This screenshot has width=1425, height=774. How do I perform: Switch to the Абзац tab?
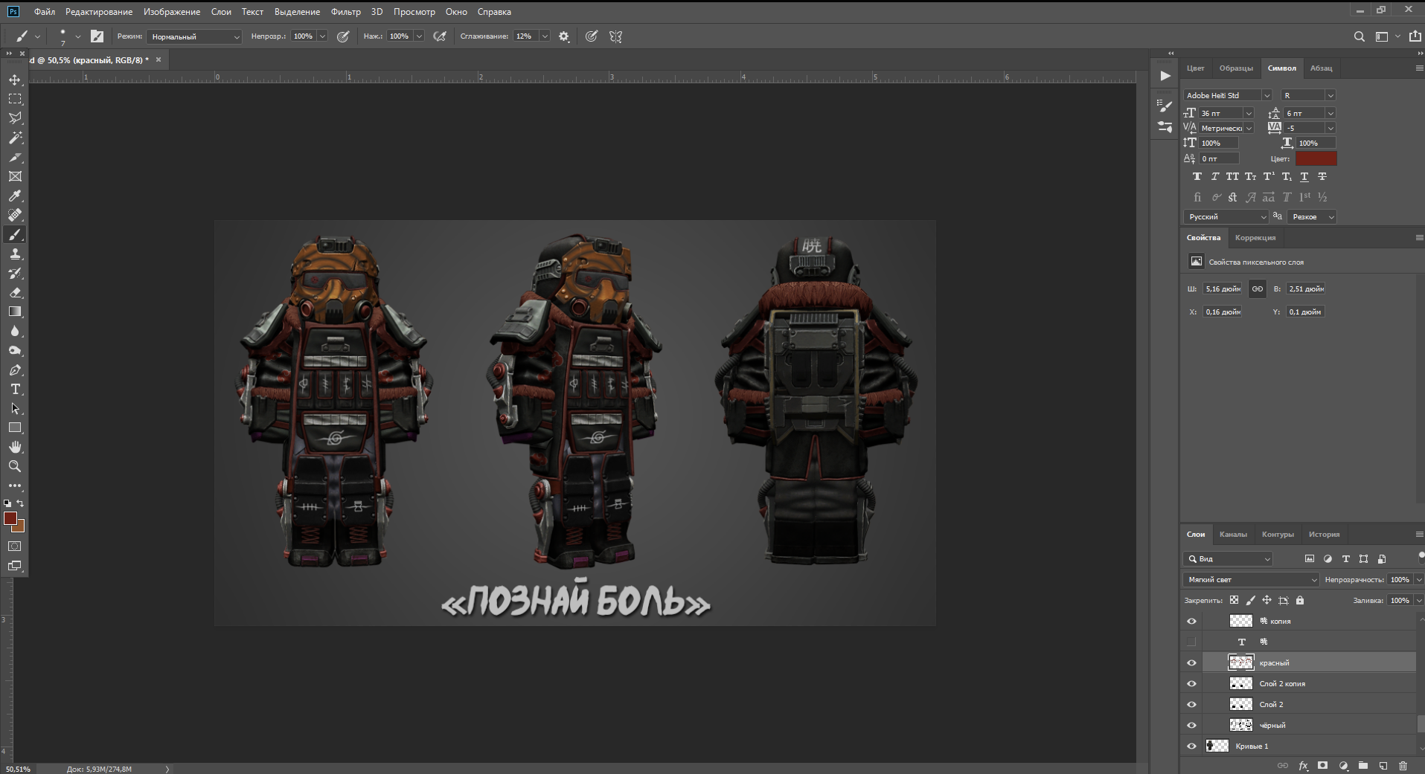tap(1321, 68)
